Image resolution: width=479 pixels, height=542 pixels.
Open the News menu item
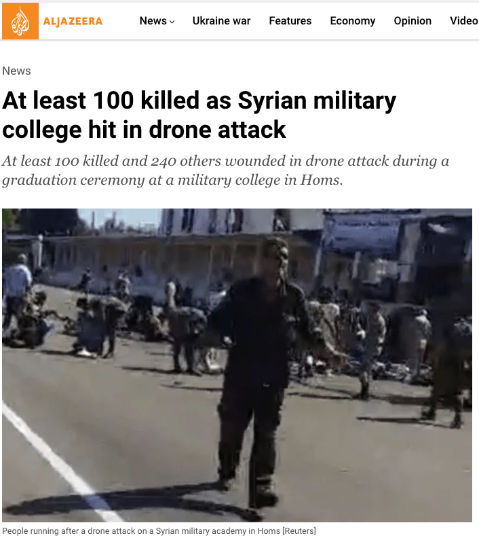click(x=153, y=21)
